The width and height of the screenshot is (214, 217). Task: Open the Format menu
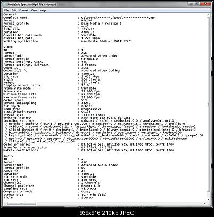(23, 10)
